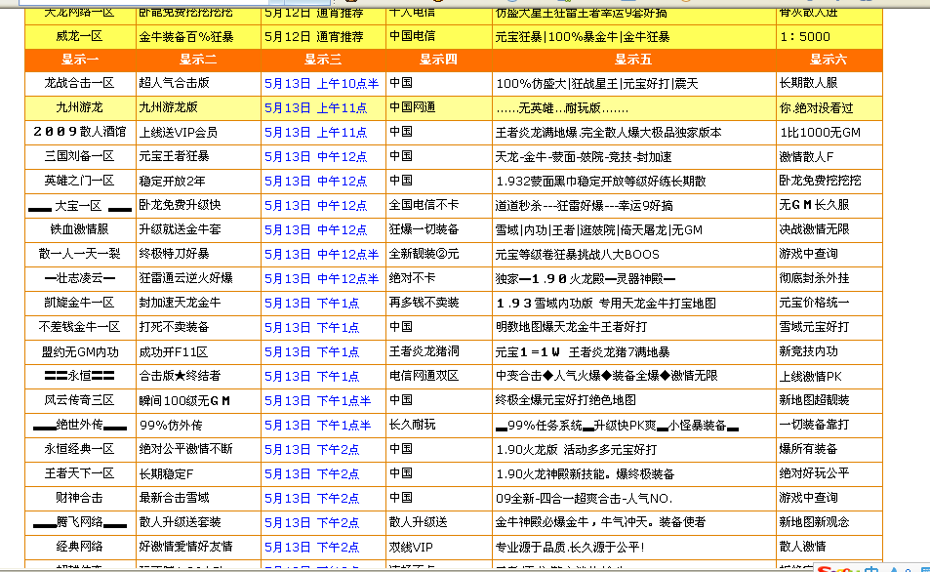Click 2009散人酒馆 server entry
The width and height of the screenshot is (930, 572).
79,133
